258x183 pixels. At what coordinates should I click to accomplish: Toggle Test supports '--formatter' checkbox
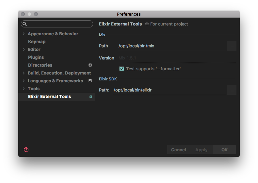(x=121, y=69)
